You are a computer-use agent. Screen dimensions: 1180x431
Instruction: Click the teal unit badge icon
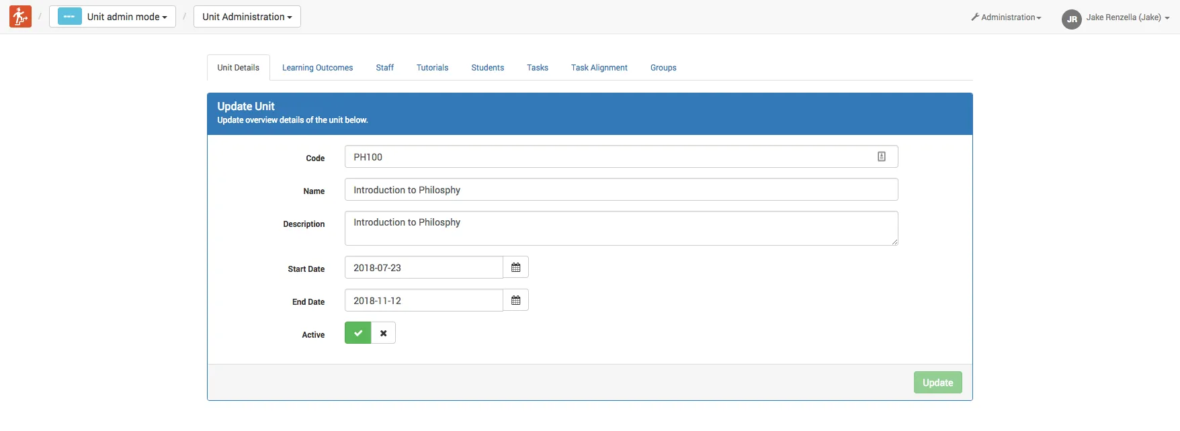click(x=70, y=16)
